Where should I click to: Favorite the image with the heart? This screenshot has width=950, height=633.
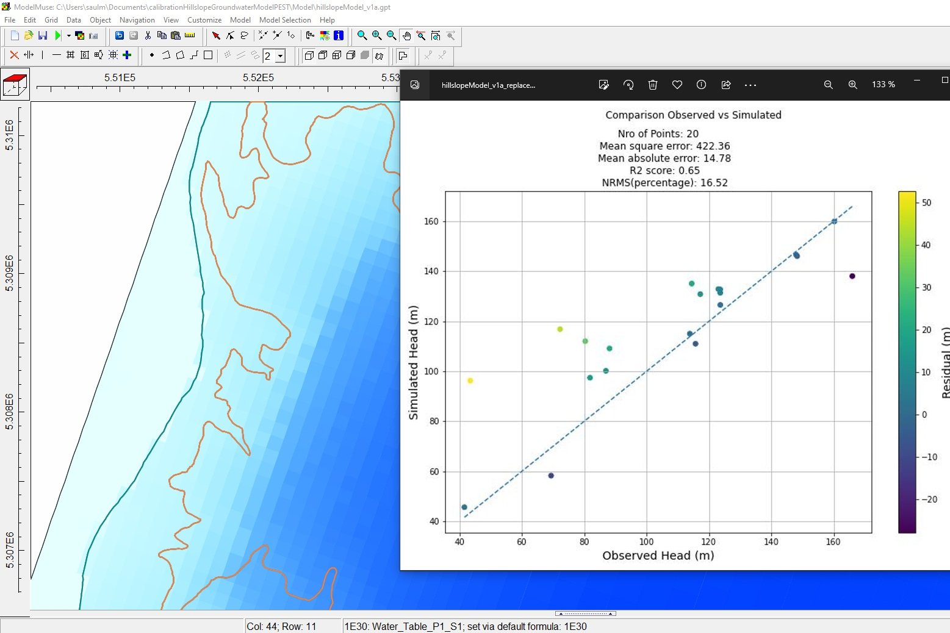tap(677, 85)
